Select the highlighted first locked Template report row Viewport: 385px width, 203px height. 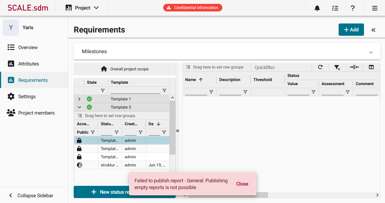(x=122, y=141)
